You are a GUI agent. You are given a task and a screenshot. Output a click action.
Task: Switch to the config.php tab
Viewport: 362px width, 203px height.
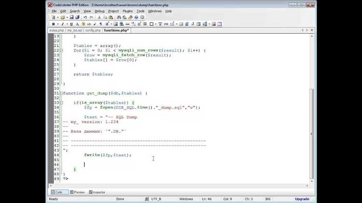coord(93,30)
